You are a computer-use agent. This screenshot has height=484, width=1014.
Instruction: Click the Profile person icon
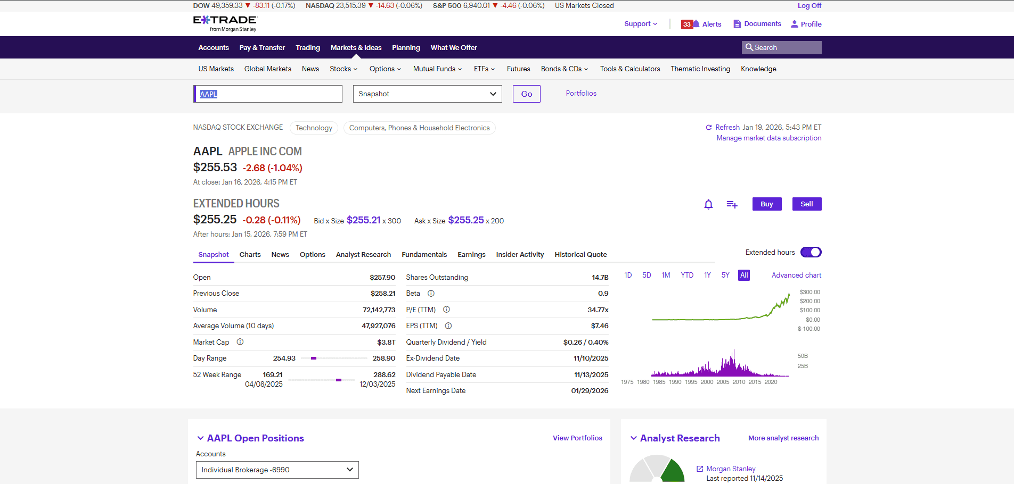pyautogui.click(x=795, y=24)
